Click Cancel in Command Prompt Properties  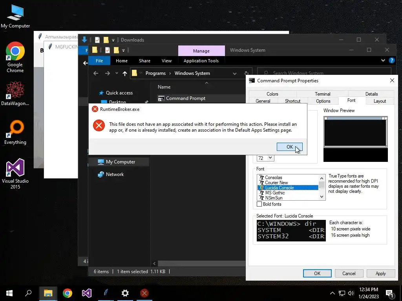point(349,273)
